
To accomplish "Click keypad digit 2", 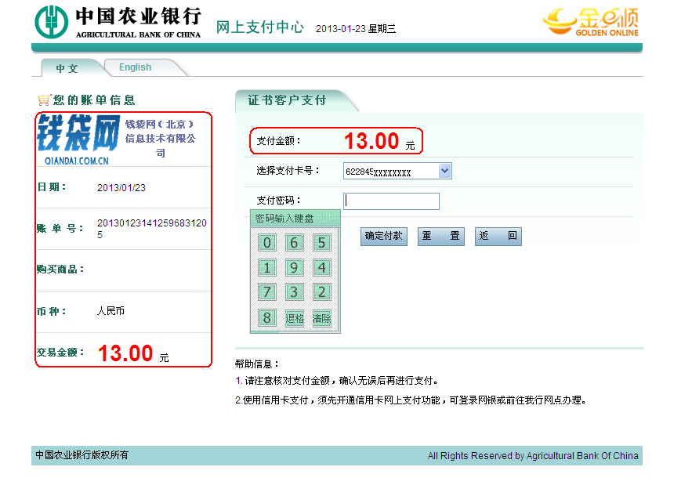I will point(322,292).
